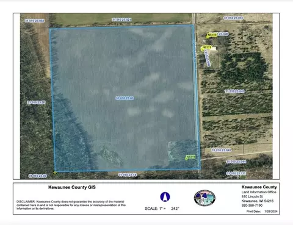Select parcel label 31 010 23.131

(x=236, y=173)
